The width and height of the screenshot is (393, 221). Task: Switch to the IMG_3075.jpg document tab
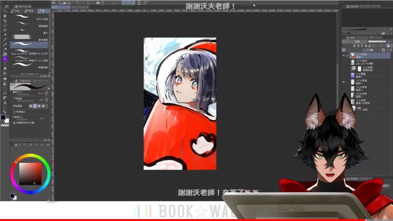[x=79, y=7]
